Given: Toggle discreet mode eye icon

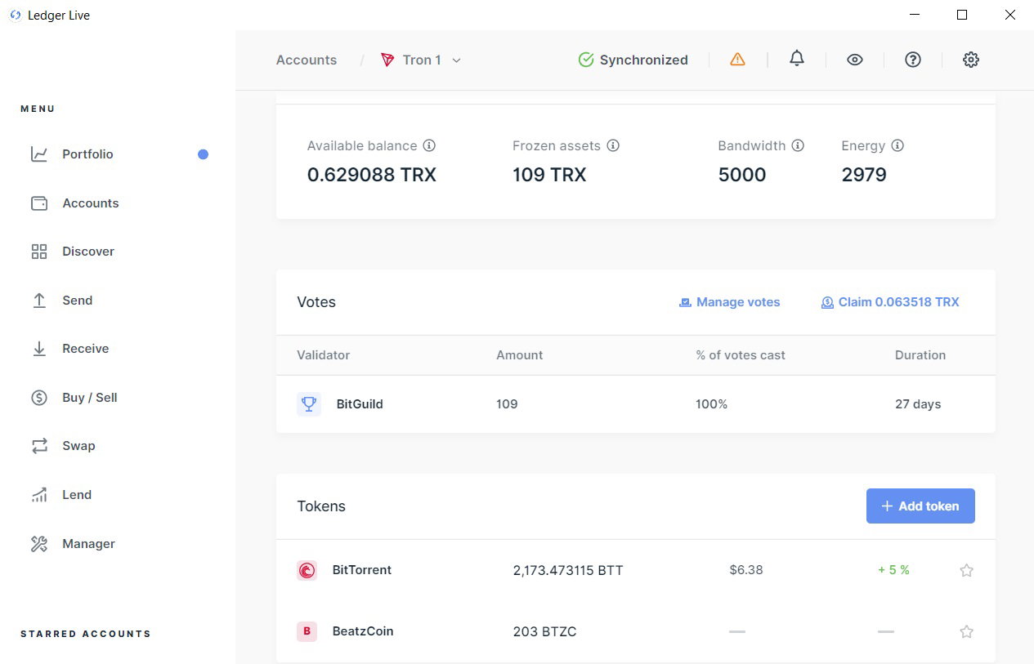Looking at the screenshot, I should [x=855, y=60].
